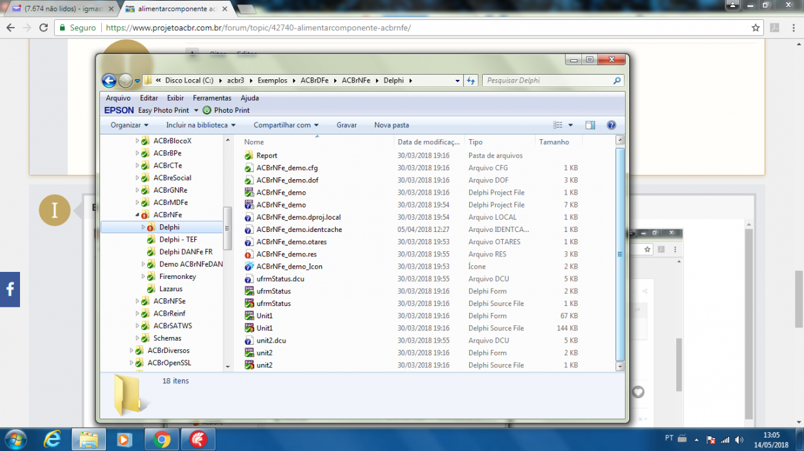This screenshot has width=804, height=451.
Task: Click the Facebook share side button
Action: [x=10, y=289]
